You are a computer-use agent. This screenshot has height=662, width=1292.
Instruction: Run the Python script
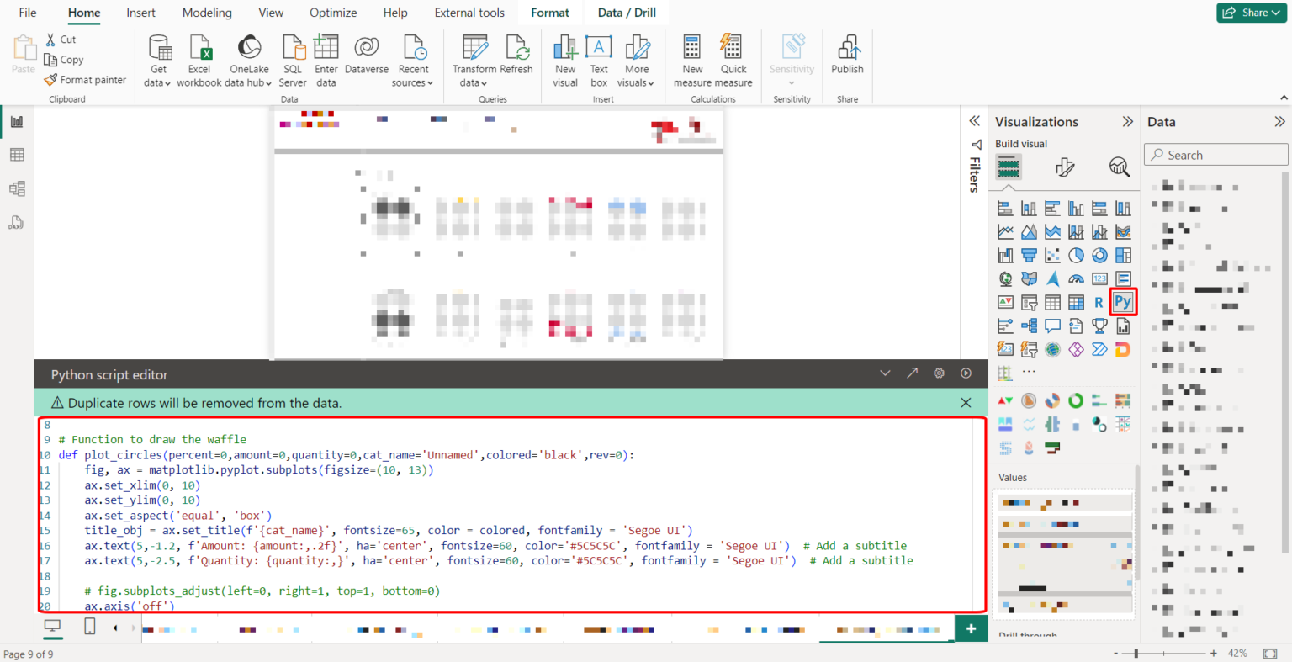pos(966,373)
